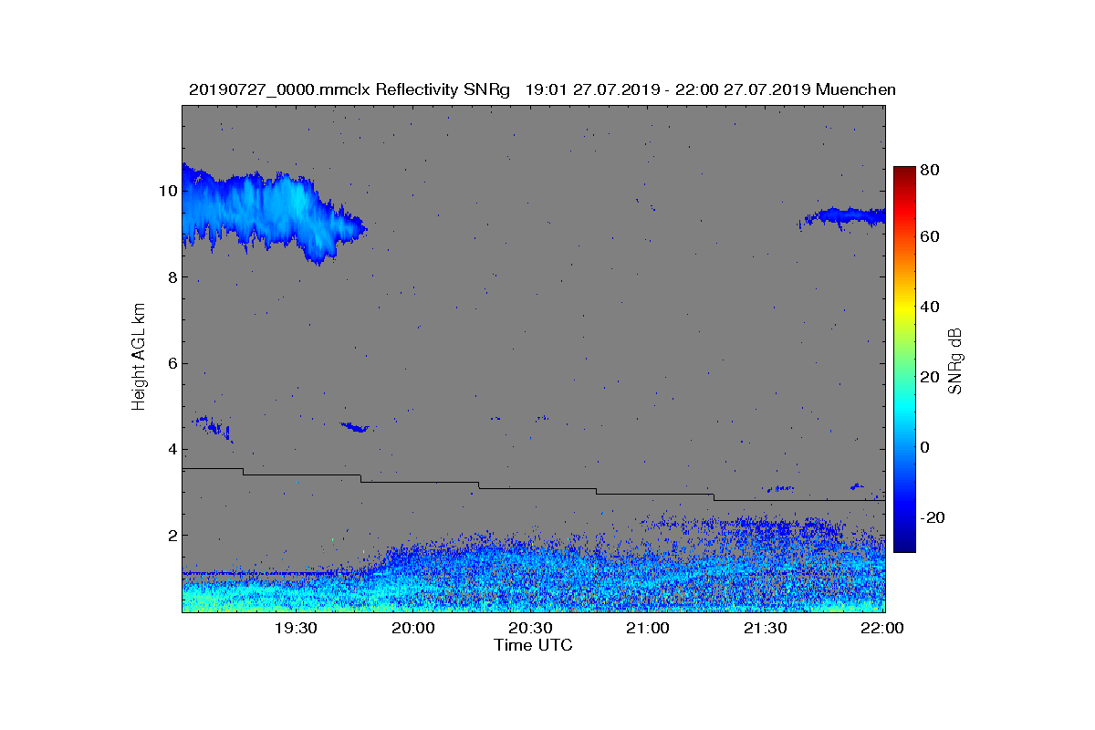The image size is (1095, 730).
Task: Click the SNRg colorbar gradient
Action: [904, 360]
